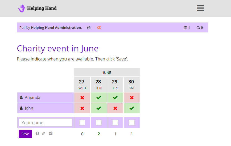Screen dimensions: 231x146
Task: Click the compress arrows icon beside Save
Action: point(44,133)
